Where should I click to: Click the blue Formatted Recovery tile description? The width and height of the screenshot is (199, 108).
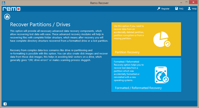click(x=129, y=71)
